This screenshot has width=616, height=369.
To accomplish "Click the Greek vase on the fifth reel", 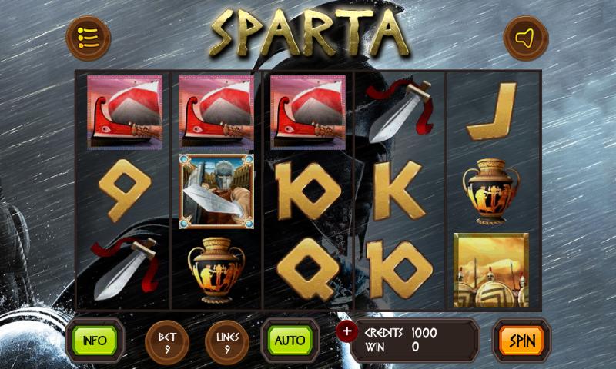I will [491, 191].
